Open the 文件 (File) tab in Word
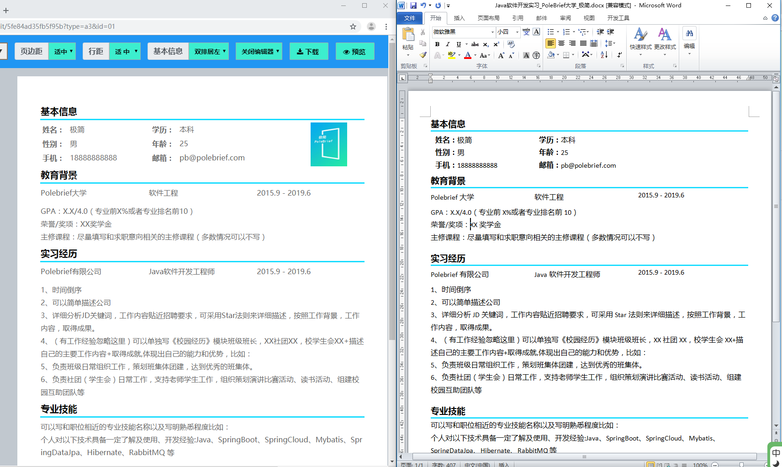 [x=410, y=18]
